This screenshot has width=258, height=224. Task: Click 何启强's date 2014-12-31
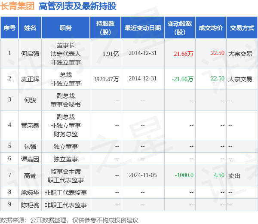(143, 53)
